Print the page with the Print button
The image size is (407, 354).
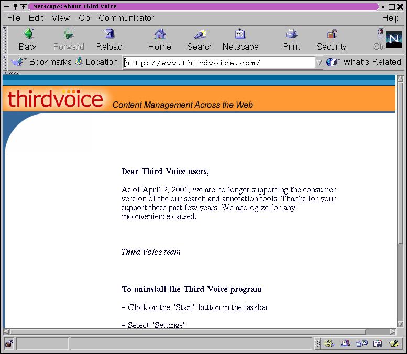(x=291, y=40)
